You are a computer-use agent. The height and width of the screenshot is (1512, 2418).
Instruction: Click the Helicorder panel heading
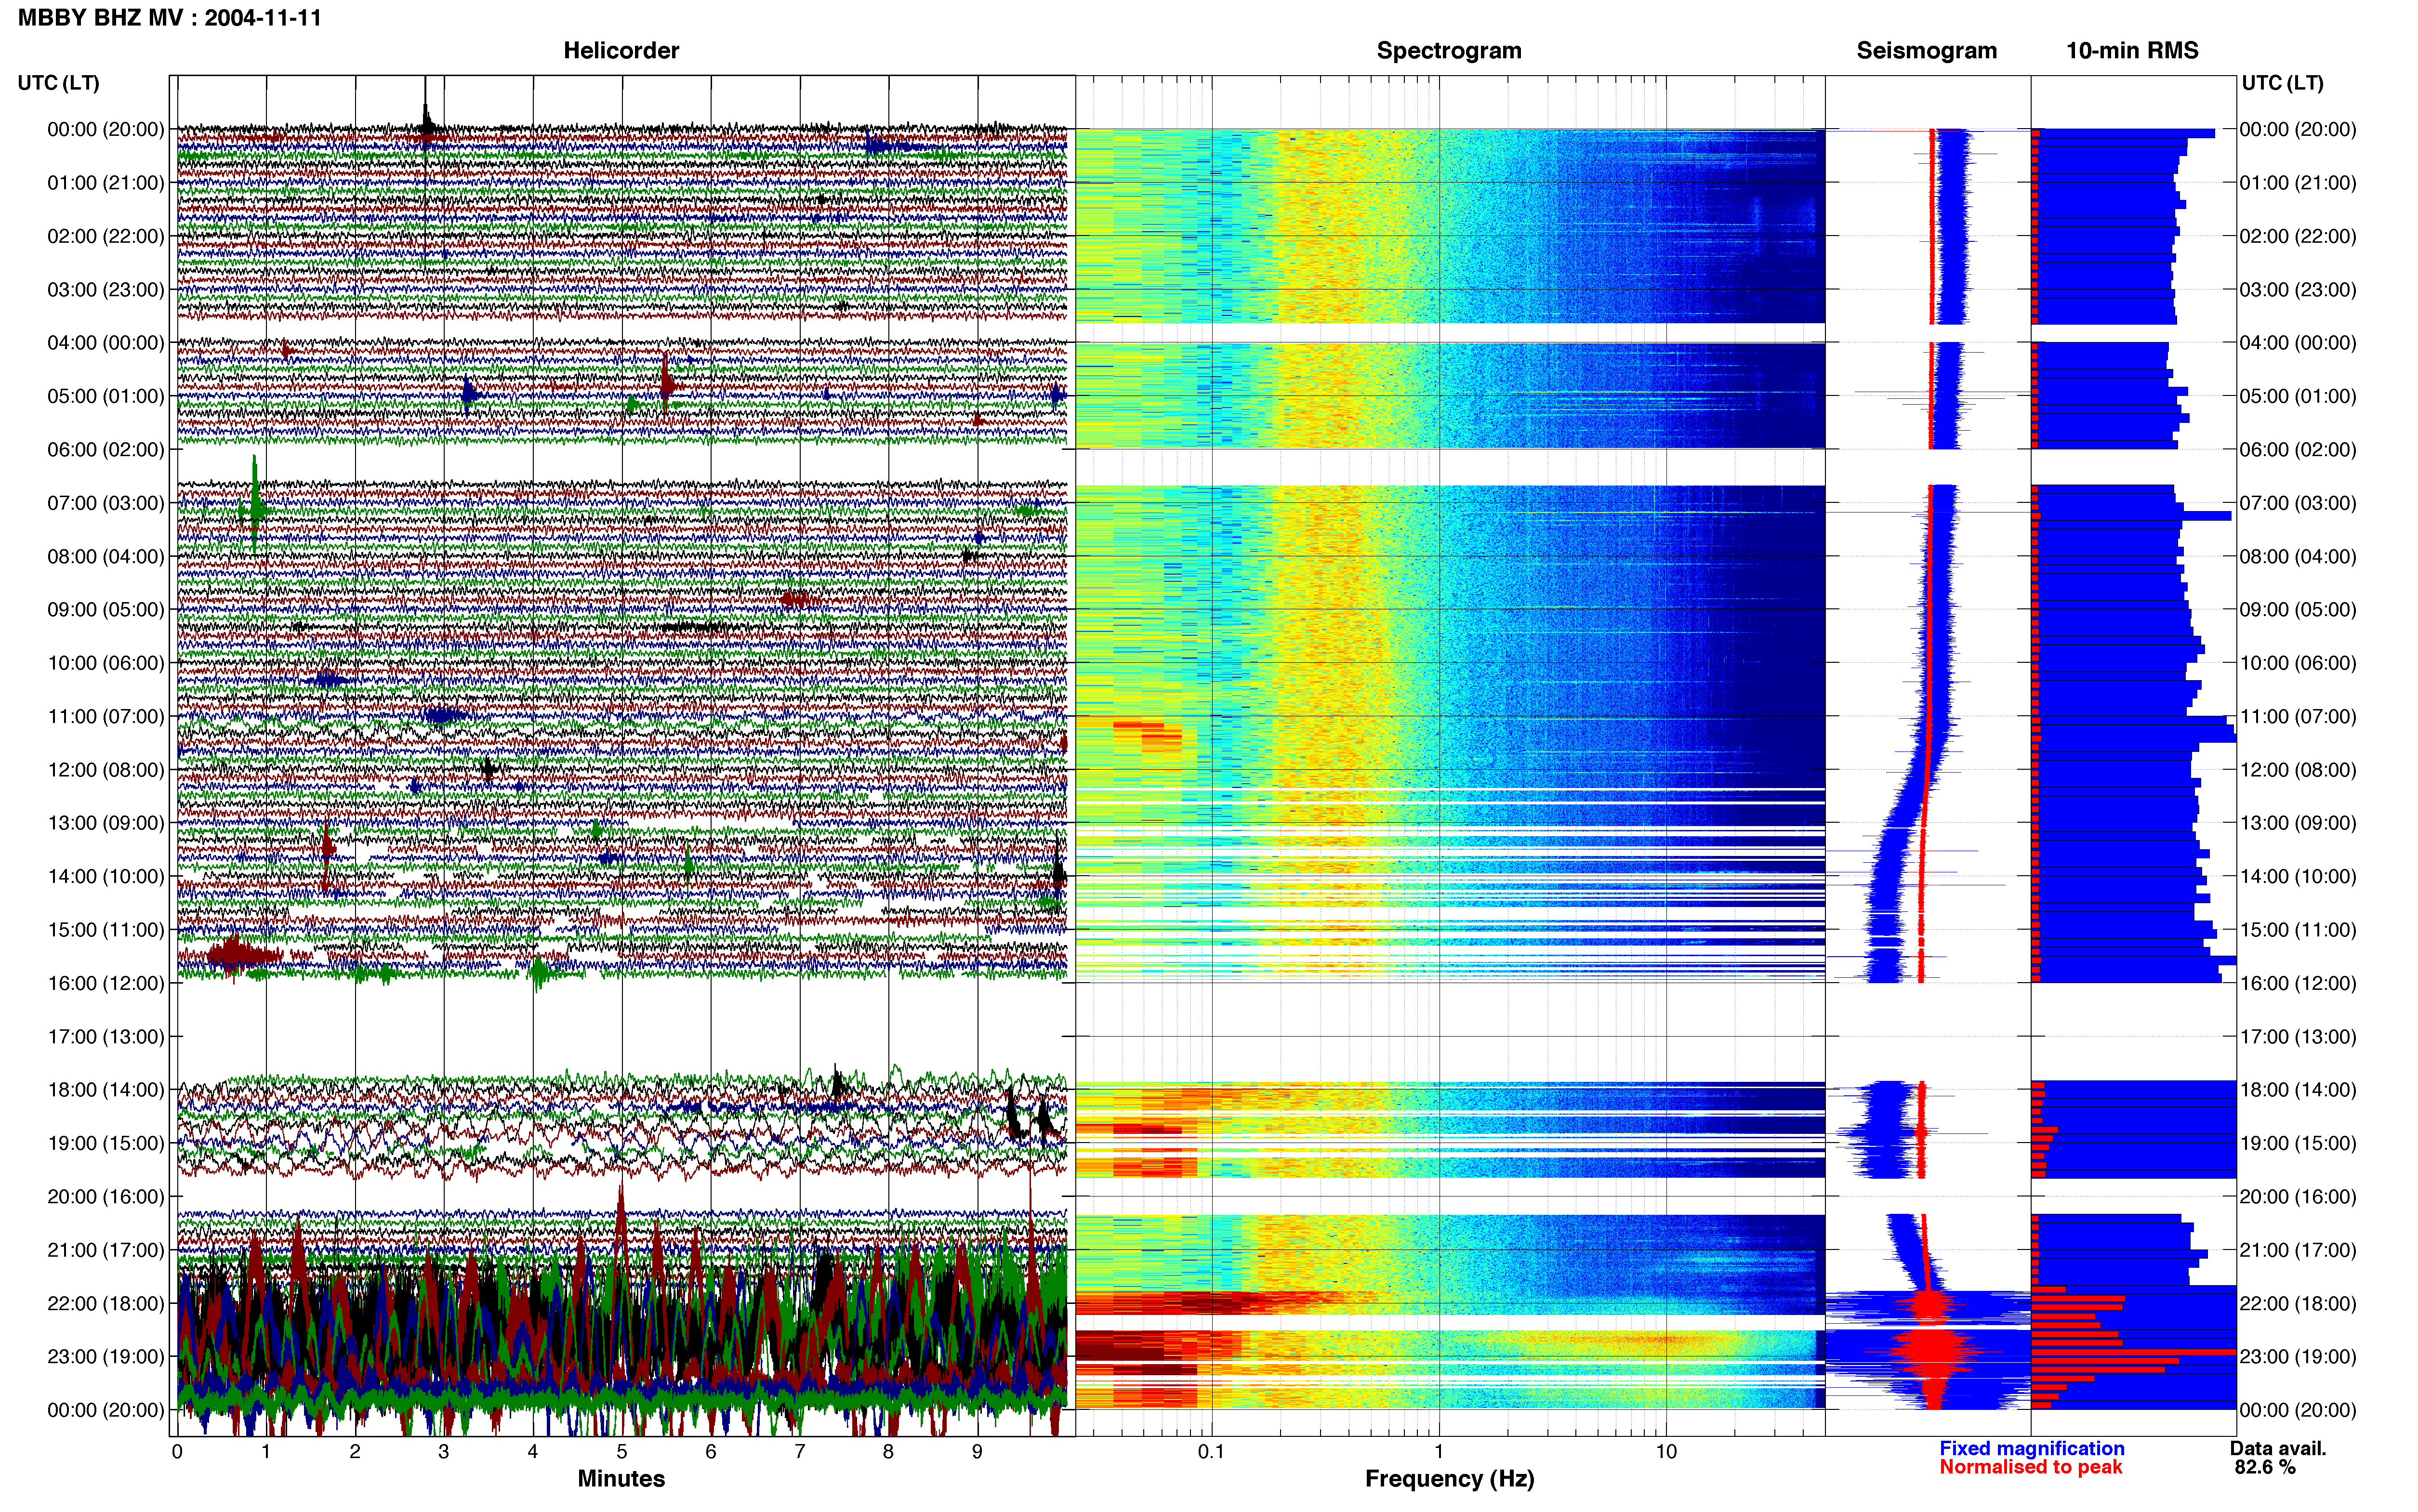coord(621,50)
